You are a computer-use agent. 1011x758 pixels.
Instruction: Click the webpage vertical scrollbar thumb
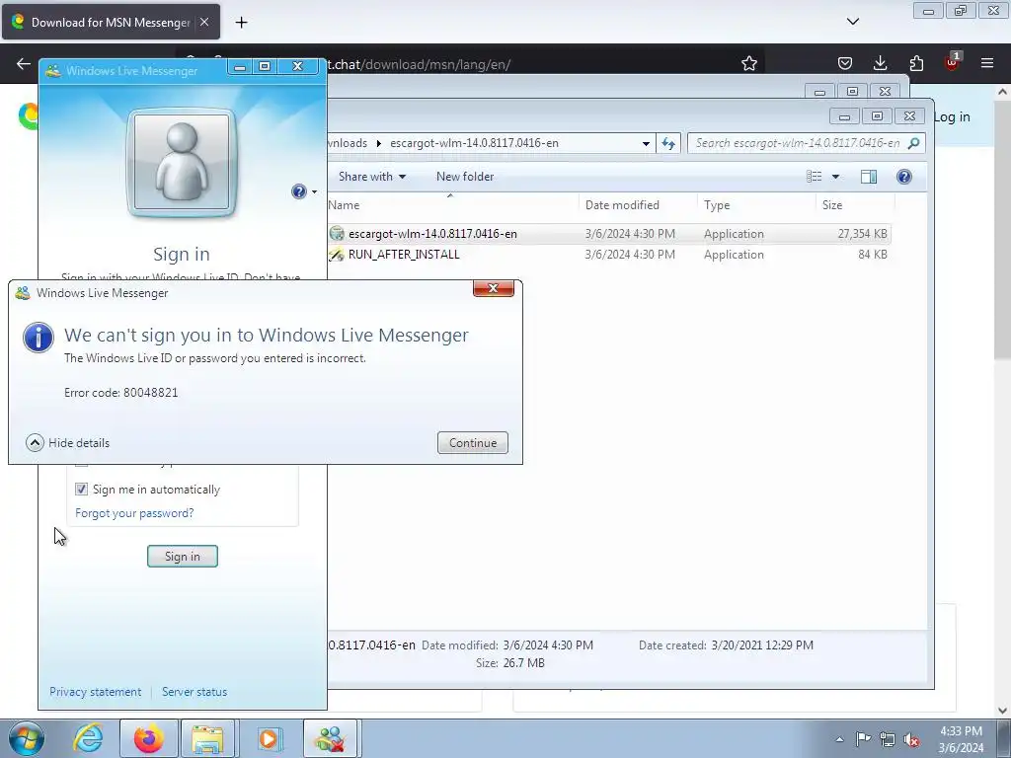coord(1003,229)
